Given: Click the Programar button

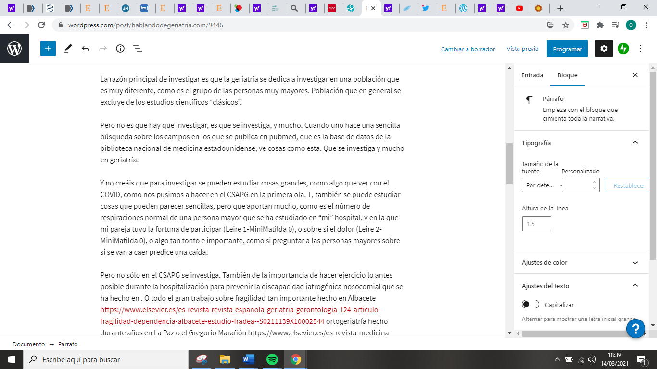Looking at the screenshot, I should click(x=567, y=49).
